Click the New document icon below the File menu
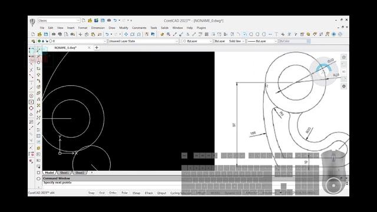377x212 pixels. coord(33,34)
